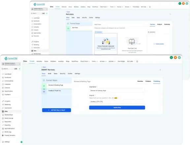This screenshot has width=190, height=145.
Task: Click the Back link above SMART Reviews
Action: [44, 67]
